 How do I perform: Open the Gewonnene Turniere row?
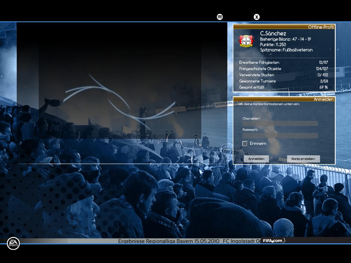284,81
